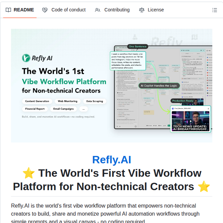
Task: Click the Contributing people icon
Action: pyautogui.click(x=98, y=10)
